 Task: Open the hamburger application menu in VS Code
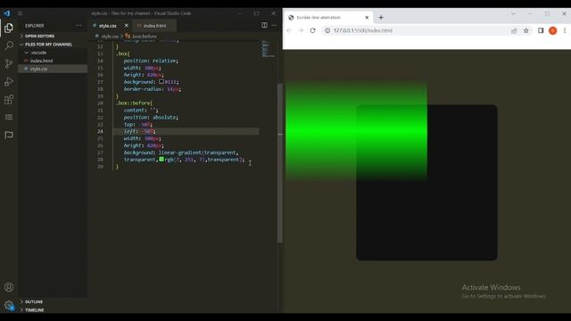[20, 13]
